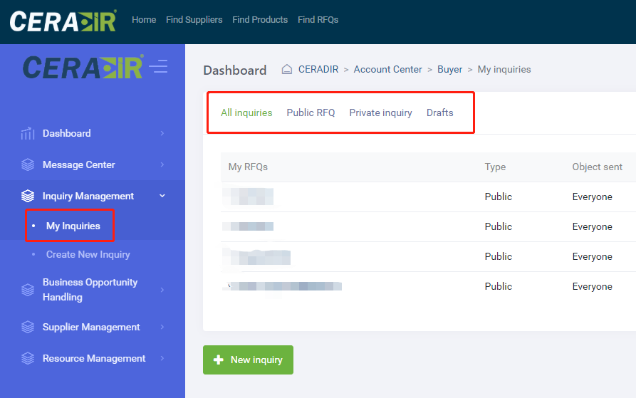Expand the Message Center chevron

162,164
